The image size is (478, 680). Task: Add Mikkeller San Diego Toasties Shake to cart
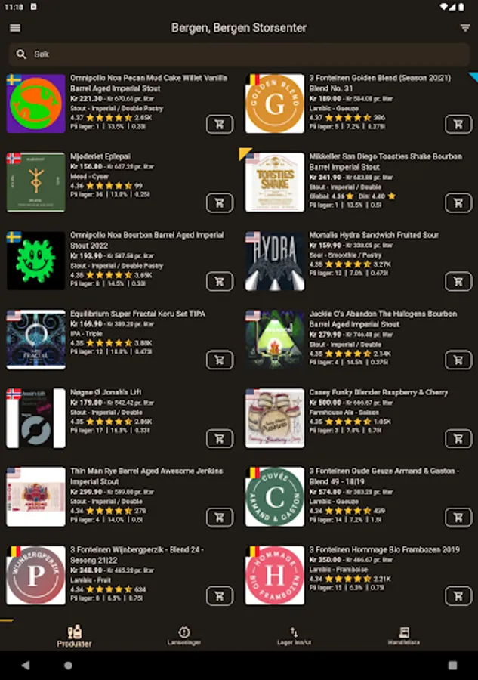(x=458, y=203)
